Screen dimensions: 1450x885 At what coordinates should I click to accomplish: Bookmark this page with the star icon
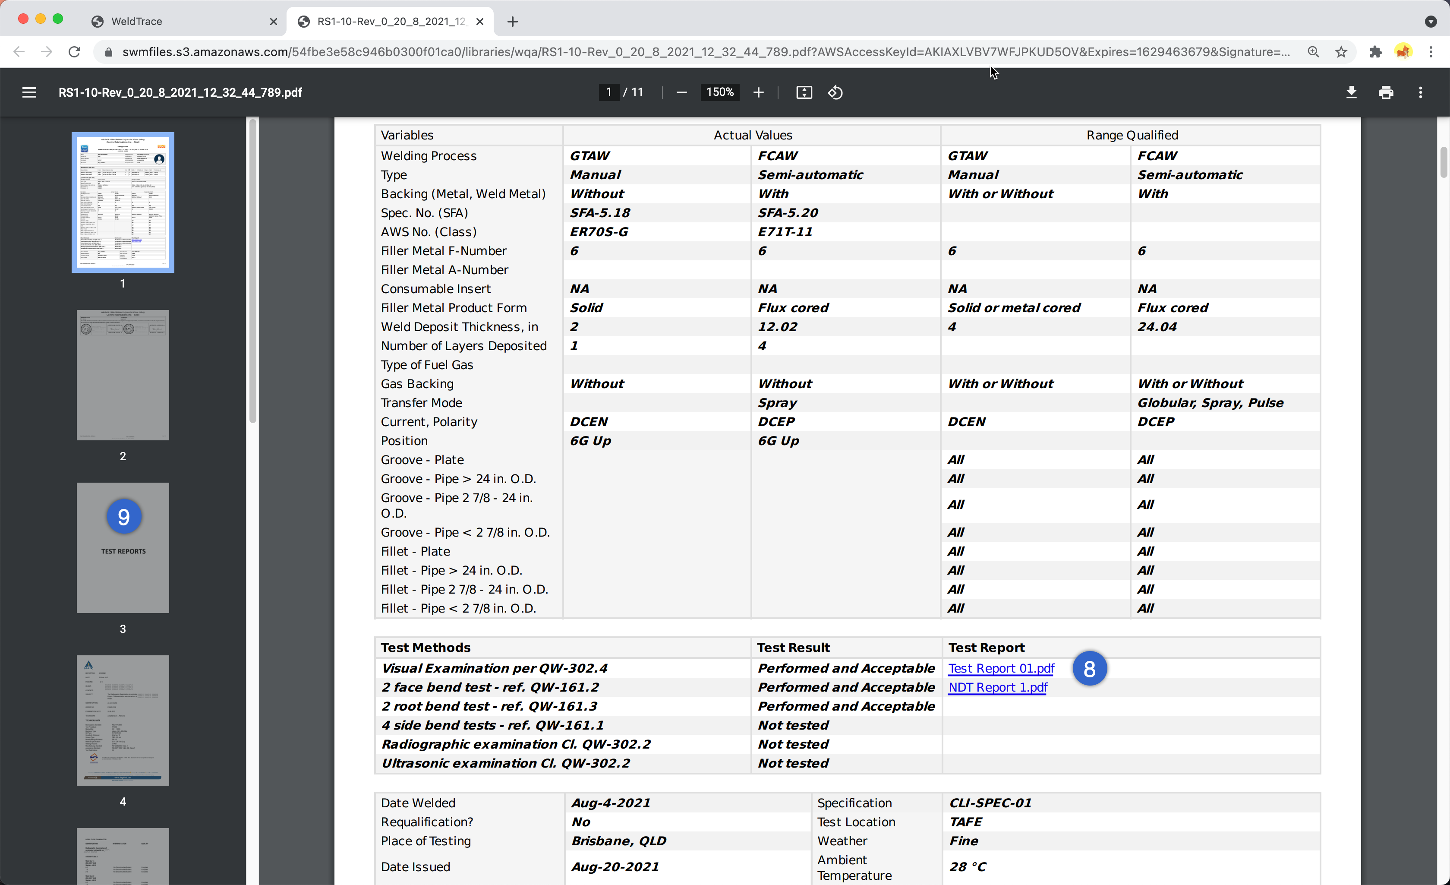tap(1341, 52)
